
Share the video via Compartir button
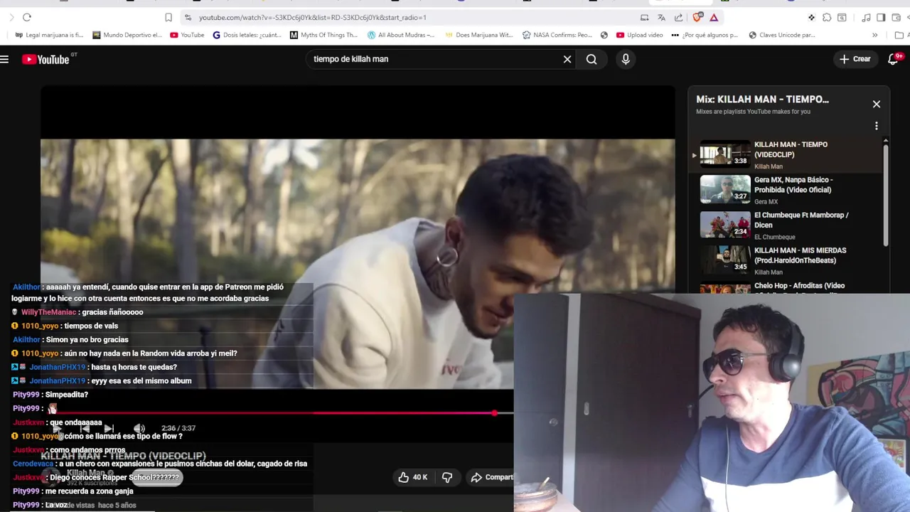pos(491,477)
